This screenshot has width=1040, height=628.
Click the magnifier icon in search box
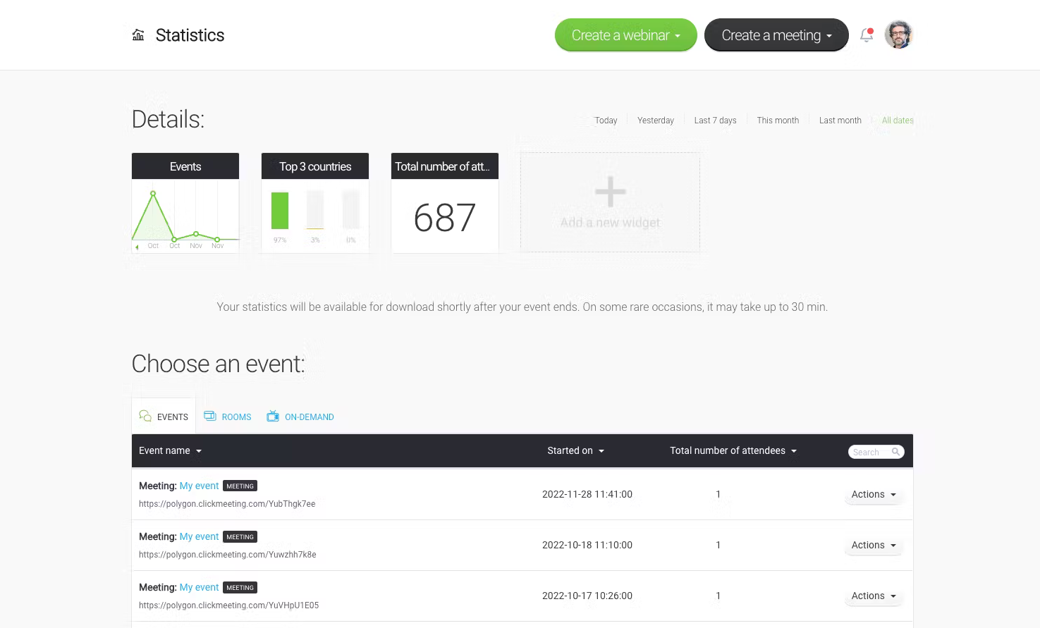coord(895,452)
